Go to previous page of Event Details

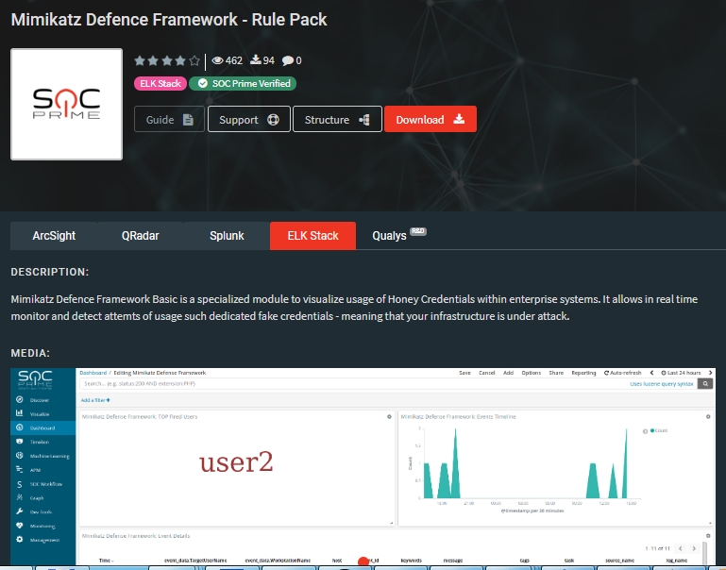pos(680,548)
